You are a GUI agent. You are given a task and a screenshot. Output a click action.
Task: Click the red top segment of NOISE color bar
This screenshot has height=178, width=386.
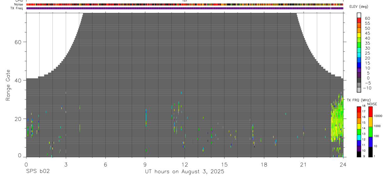[x=371, y=112]
